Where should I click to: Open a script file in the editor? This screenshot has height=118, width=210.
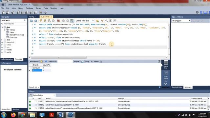[x=31, y=21]
